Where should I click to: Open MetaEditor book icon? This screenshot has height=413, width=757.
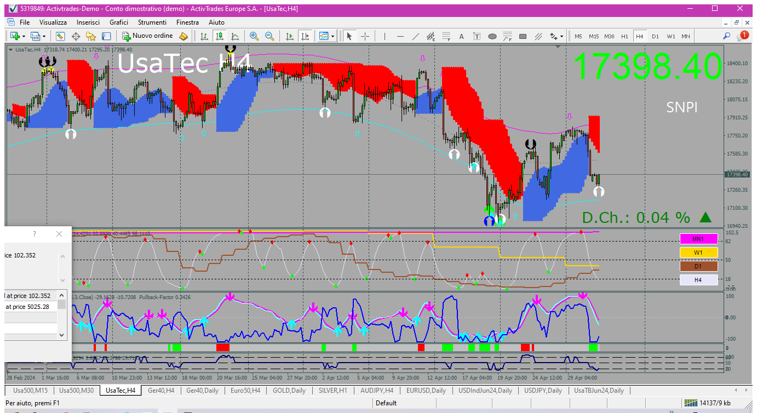click(x=183, y=36)
